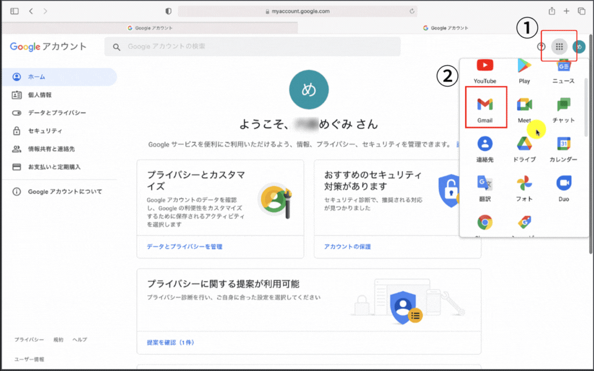Open プライバシー footer link
This screenshot has height=371, width=594.
(x=29, y=340)
